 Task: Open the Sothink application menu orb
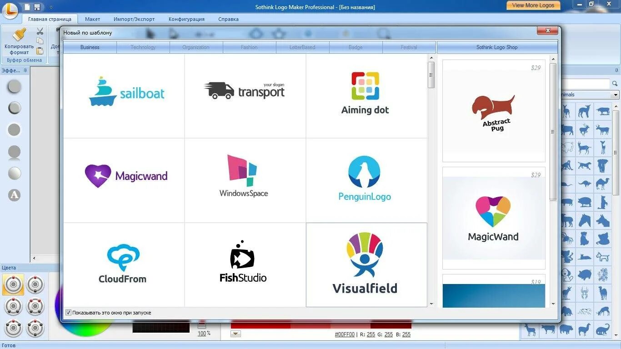tap(10, 10)
